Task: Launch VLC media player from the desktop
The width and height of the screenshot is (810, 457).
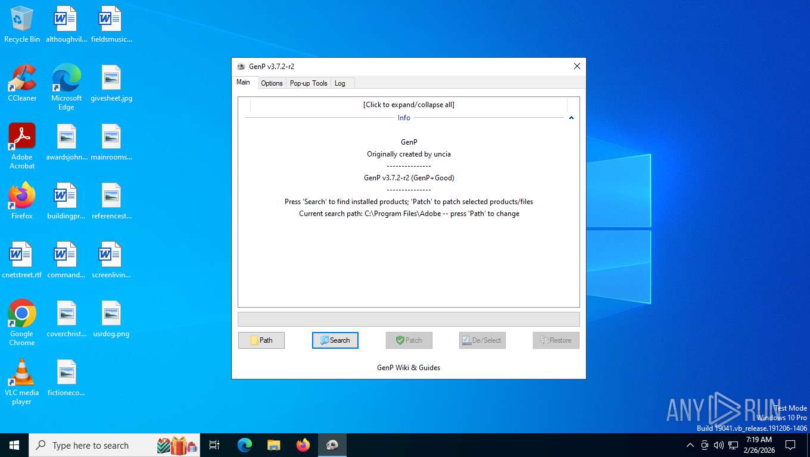Action: click(x=22, y=381)
